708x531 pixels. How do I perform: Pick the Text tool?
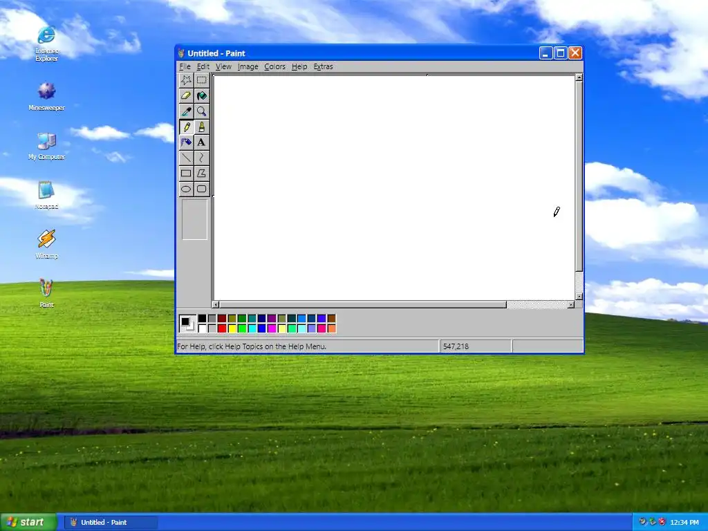click(201, 142)
